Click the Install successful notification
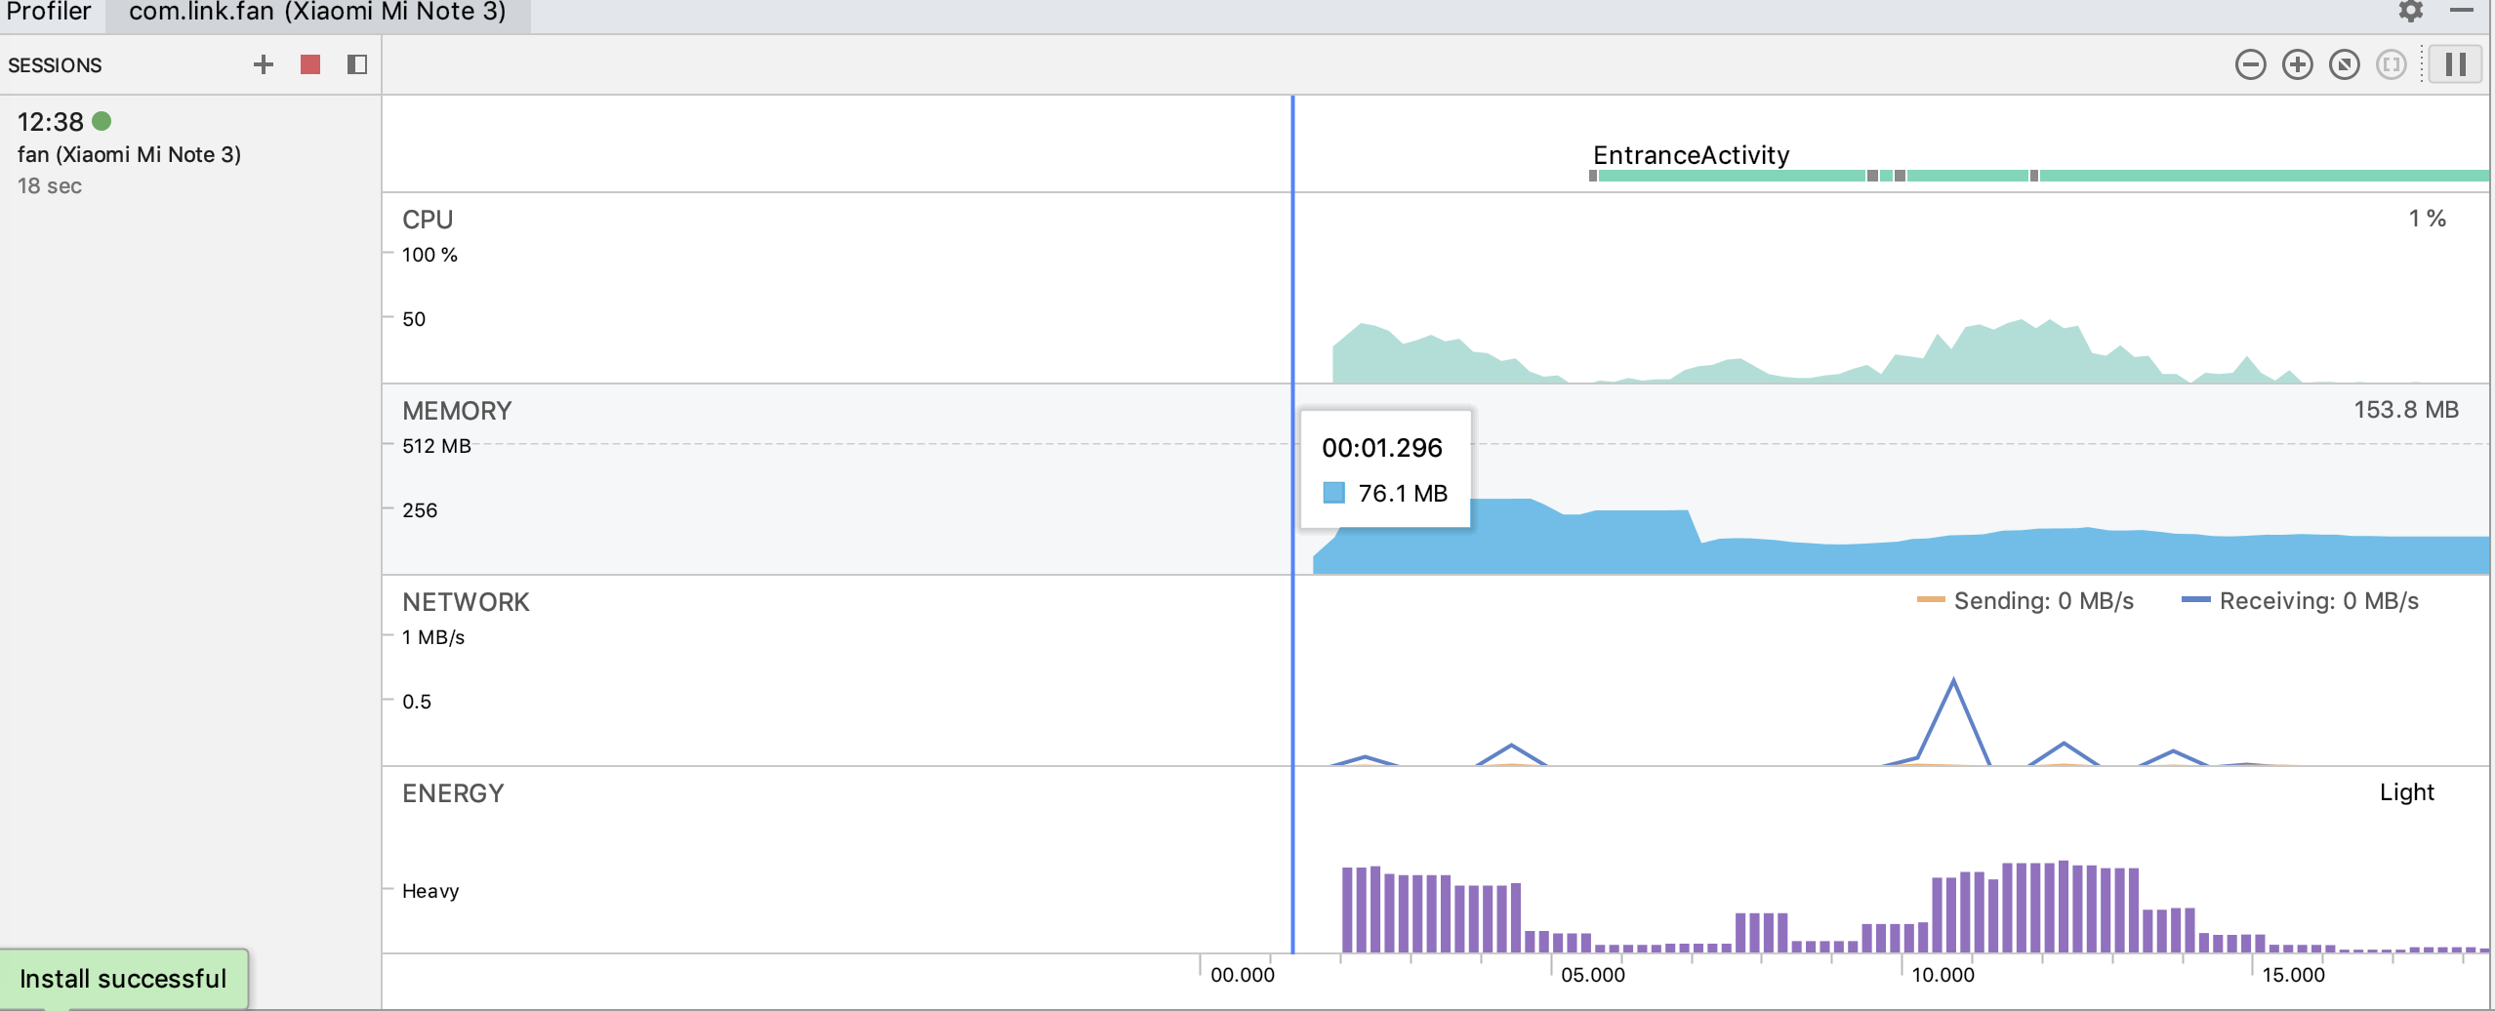The height and width of the screenshot is (1011, 2495). tap(123, 979)
